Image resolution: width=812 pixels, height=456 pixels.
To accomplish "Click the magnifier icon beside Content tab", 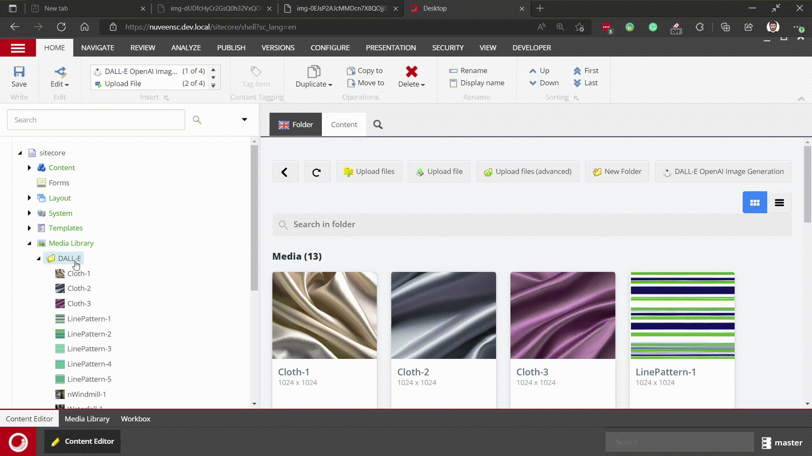I will pyautogui.click(x=378, y=125).
